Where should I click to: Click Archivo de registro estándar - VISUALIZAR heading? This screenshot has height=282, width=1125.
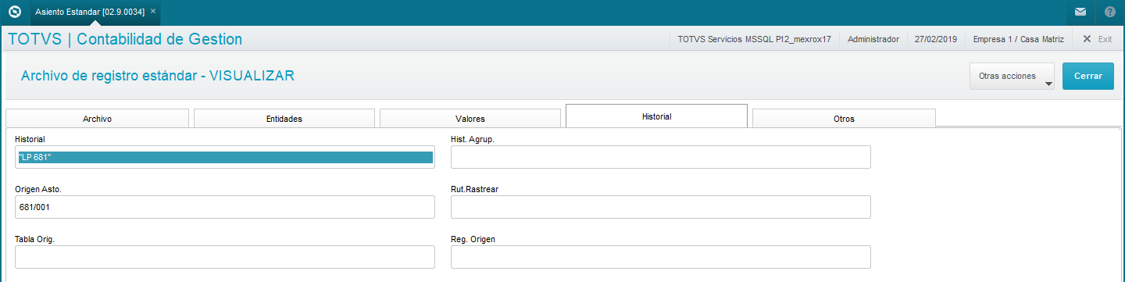pyautogui.click(x=158, y=76)
